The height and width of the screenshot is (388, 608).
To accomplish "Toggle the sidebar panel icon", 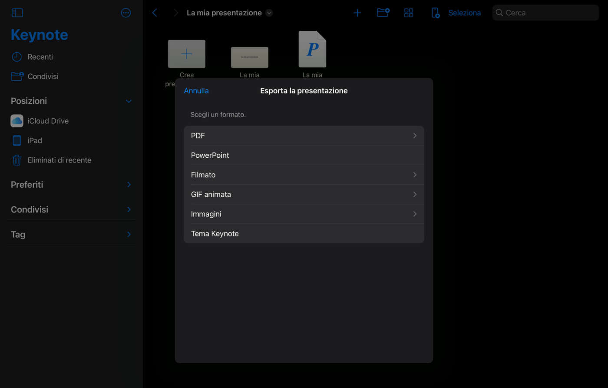I will (17, 13).
